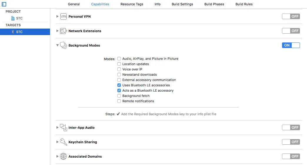The image size is (307, 165).
Task: Expand the Keychain Sharing section
Action: pyautogui.click(x=57, y=142)
